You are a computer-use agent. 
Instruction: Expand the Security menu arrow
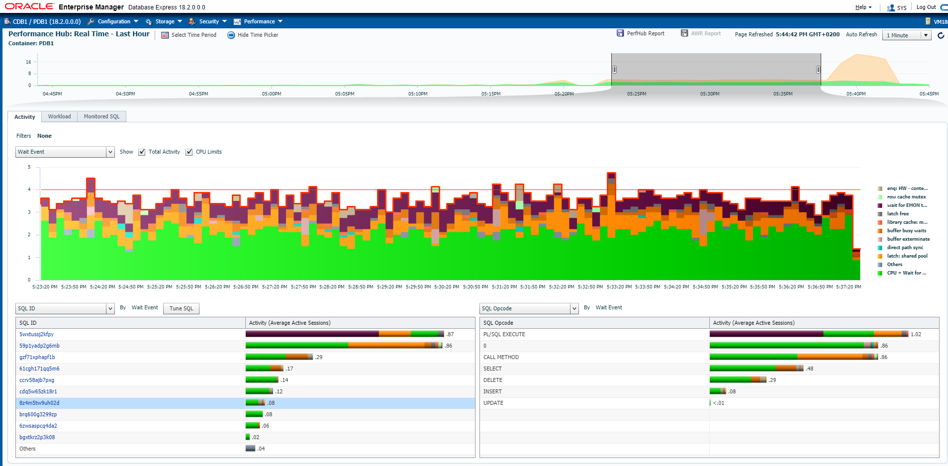(224, 21)
